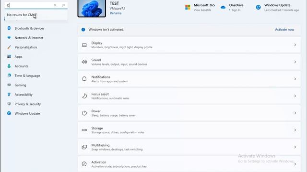The width and height of the screenshot is (307, 172).
Task: Click 'Alerts from apps and system' description
Action: [x=110, y=81]
